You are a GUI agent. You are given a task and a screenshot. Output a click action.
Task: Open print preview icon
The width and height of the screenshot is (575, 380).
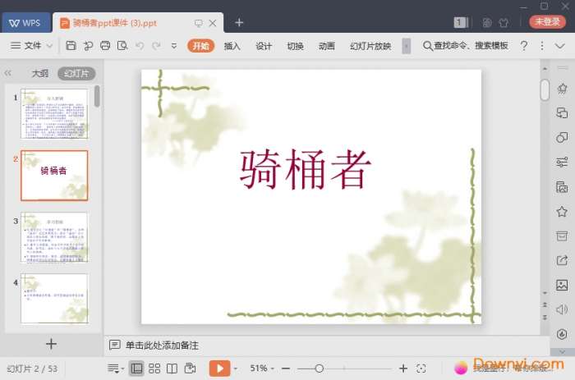[122, 46]
